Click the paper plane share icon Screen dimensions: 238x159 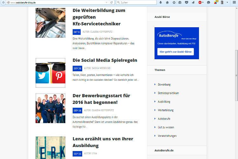[x=193, y=3]
